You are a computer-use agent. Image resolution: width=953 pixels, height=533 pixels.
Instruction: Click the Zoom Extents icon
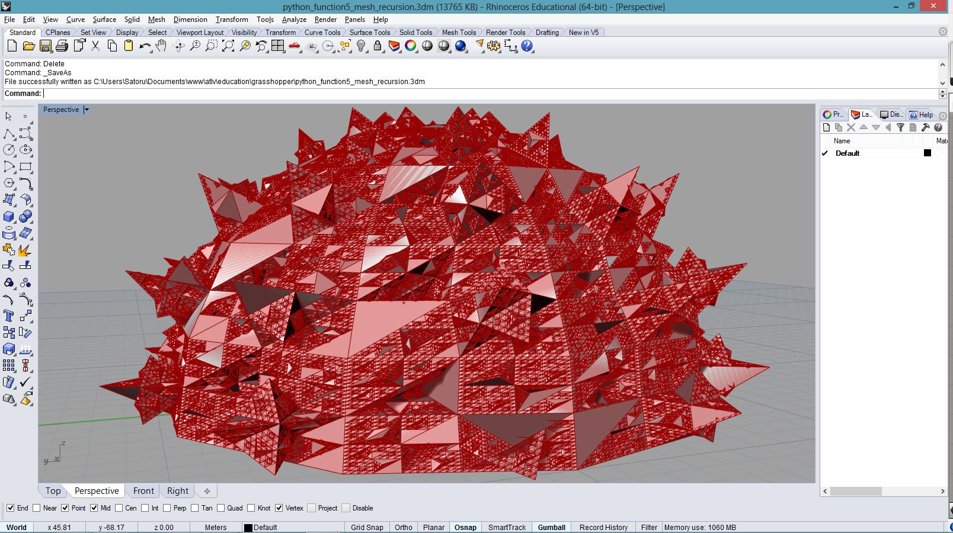pyautogui.click(x=228, y=46)
